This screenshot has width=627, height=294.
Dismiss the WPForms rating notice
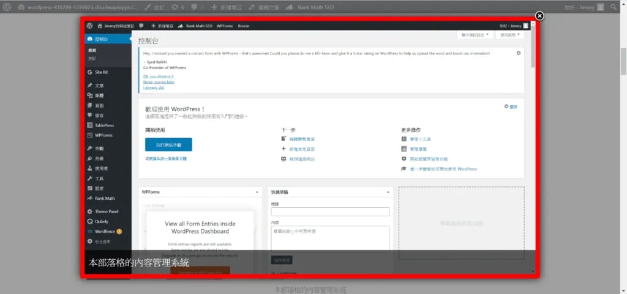pyautogui.click(x=519, y=53)
